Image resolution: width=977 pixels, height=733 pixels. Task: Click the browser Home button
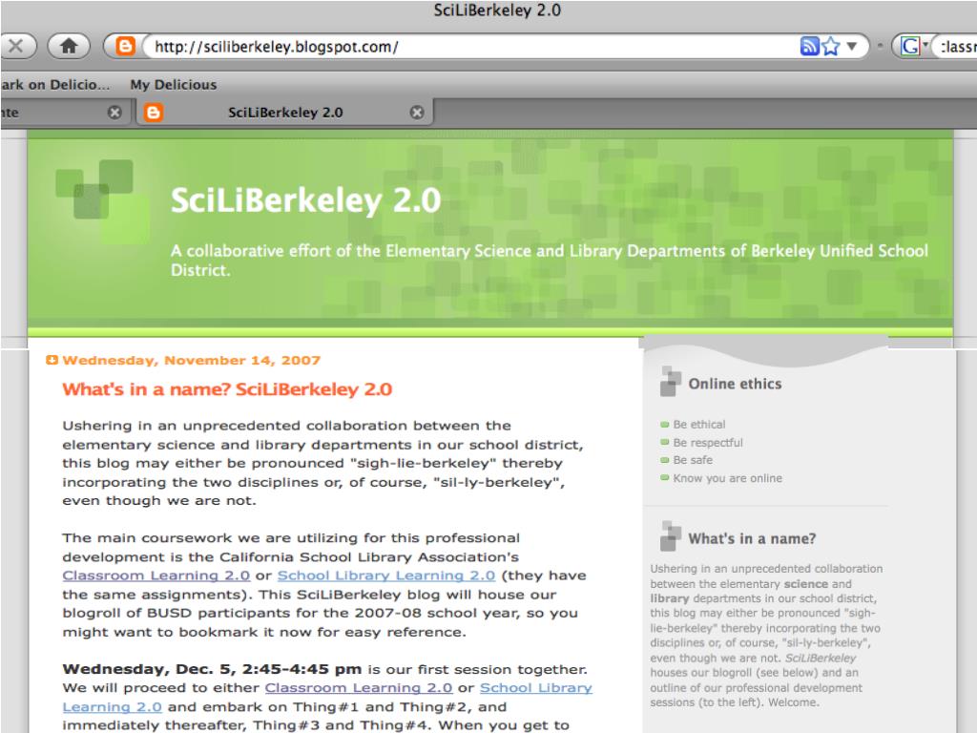[69, 46]
